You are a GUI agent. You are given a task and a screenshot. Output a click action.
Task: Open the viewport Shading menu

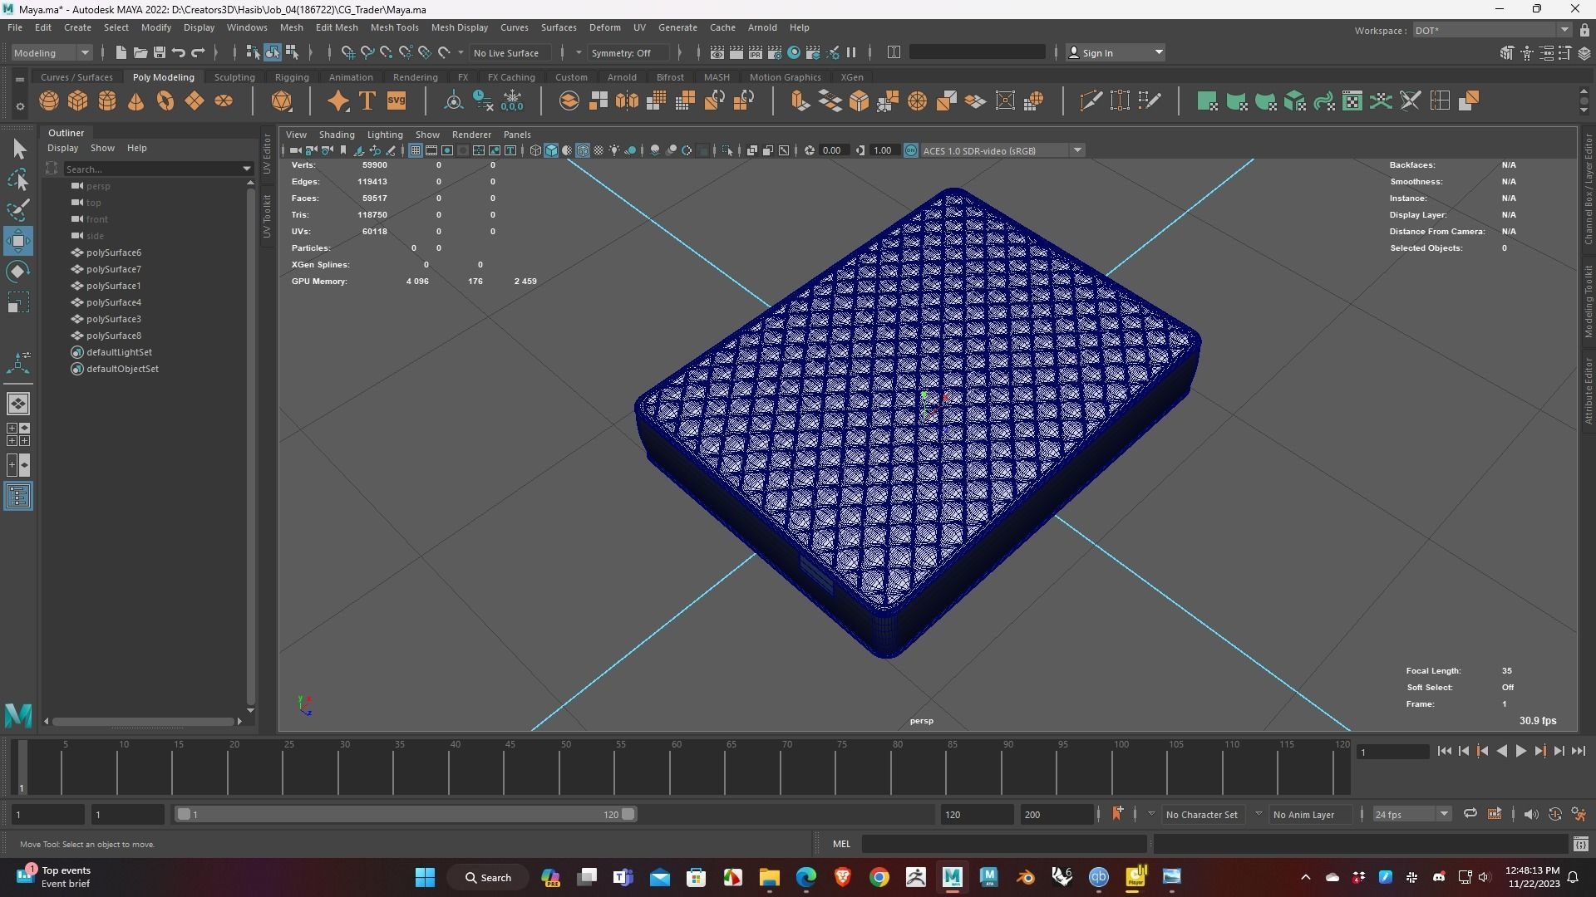pyautogui.click(x=336, y=134)
